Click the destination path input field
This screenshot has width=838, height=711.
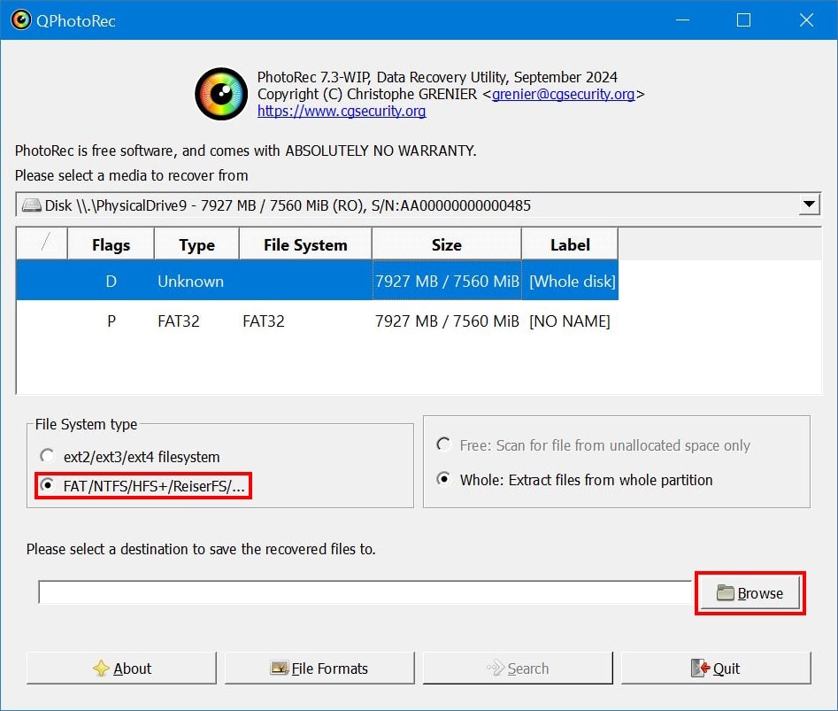click(x=365, y=592)
